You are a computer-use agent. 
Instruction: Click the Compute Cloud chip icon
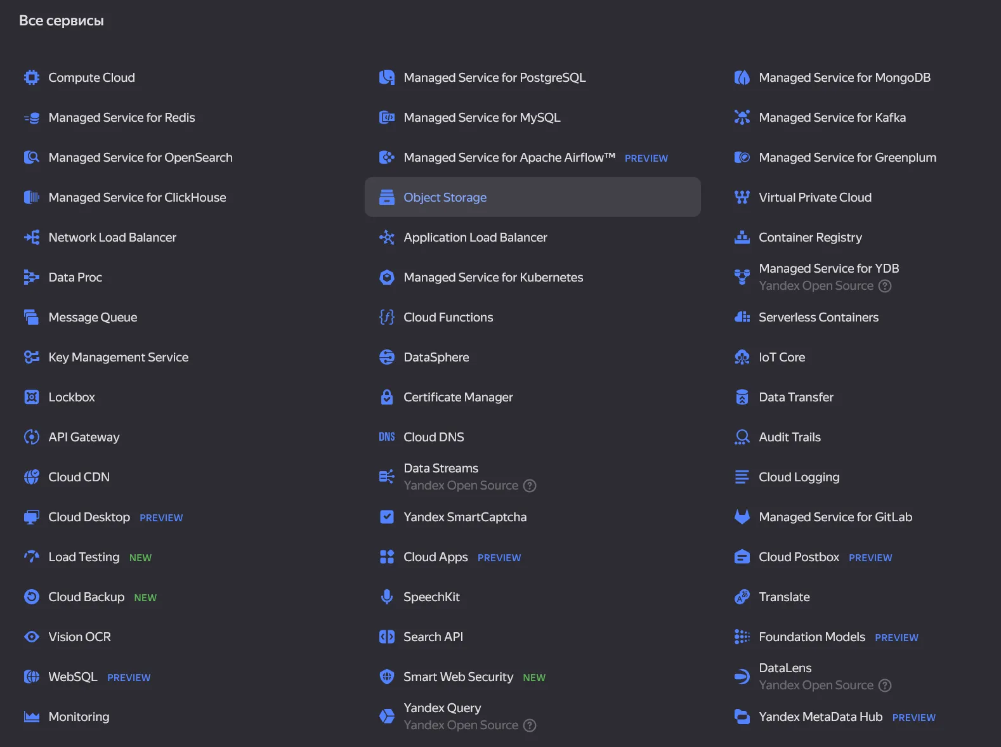32,77
